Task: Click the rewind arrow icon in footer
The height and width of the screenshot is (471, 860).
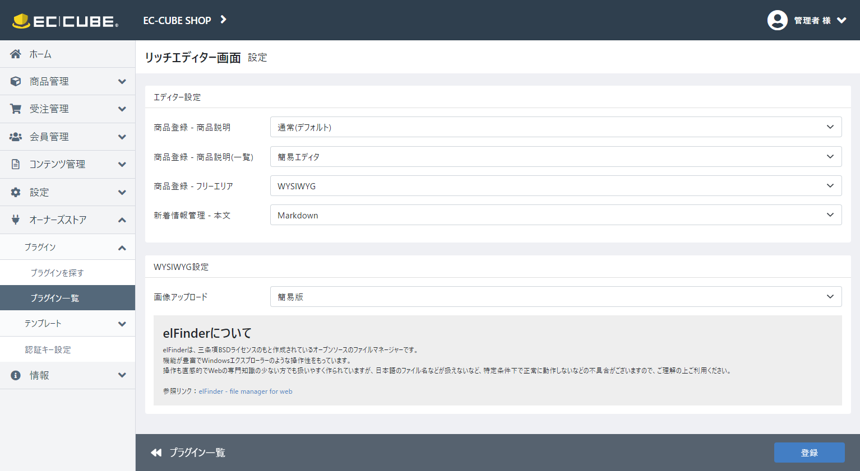Action: coord(156,453)
